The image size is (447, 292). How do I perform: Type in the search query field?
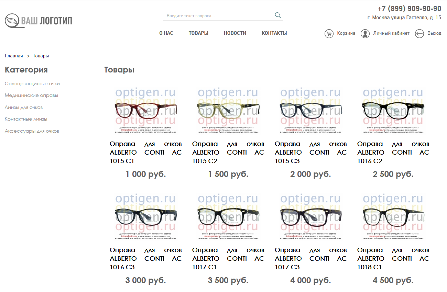click(x=219, y=16)
